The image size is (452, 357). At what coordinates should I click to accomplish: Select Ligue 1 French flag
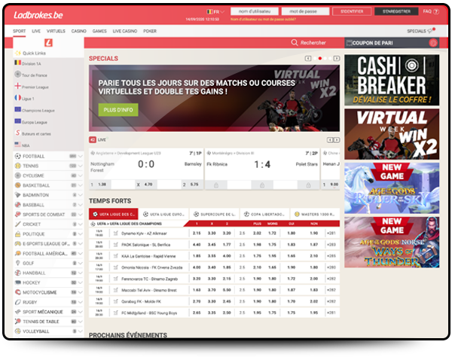coord(18,98)
